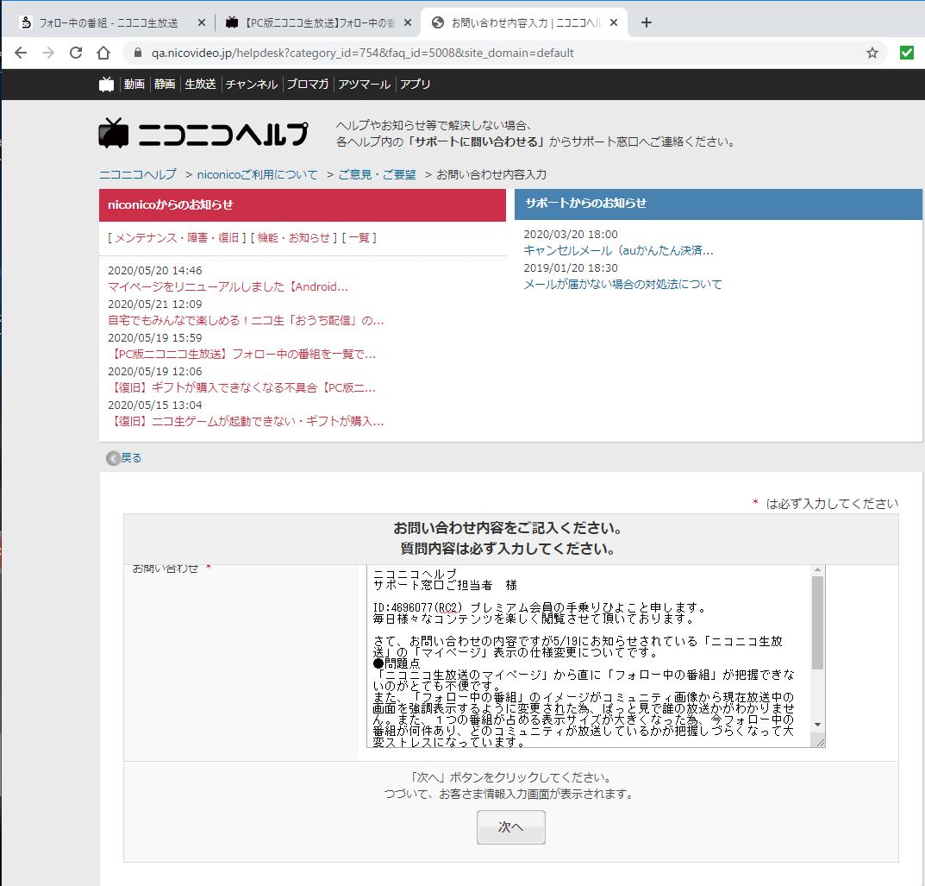925x886 pixels.
Task: Open news ギフトが購入できなくなる不具合
Action: coord(242,388)
